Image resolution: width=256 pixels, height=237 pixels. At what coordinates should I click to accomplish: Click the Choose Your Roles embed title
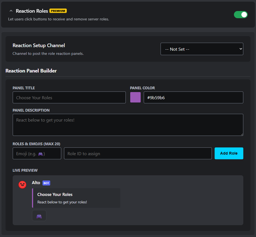55,195
